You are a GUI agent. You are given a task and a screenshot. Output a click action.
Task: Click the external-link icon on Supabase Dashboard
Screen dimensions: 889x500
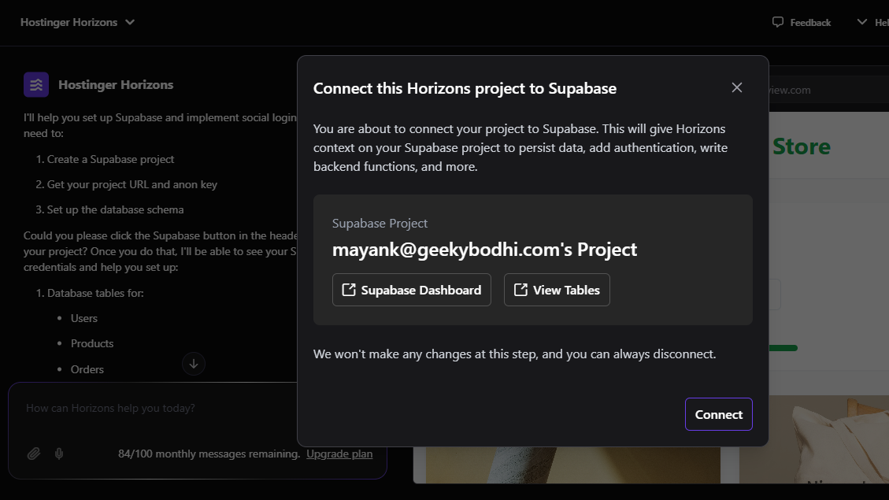349,290
